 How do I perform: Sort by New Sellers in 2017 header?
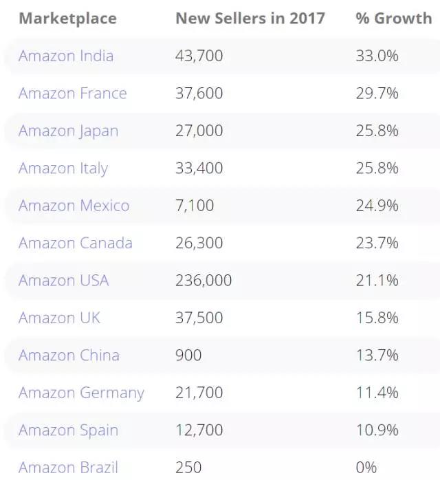pyautogui.click(x=250, y=18)
